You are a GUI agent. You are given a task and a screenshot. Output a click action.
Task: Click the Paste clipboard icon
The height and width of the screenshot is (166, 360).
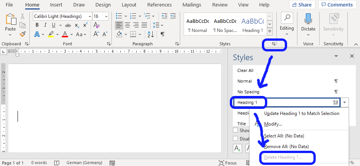point(11,19)
